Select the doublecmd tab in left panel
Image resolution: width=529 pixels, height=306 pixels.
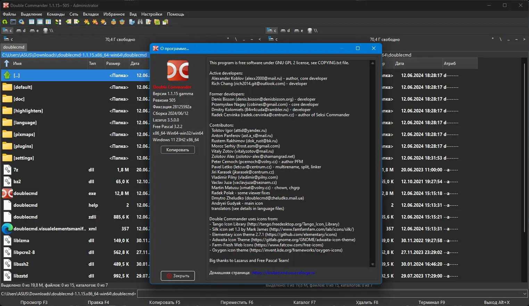[x=14, y=47]
